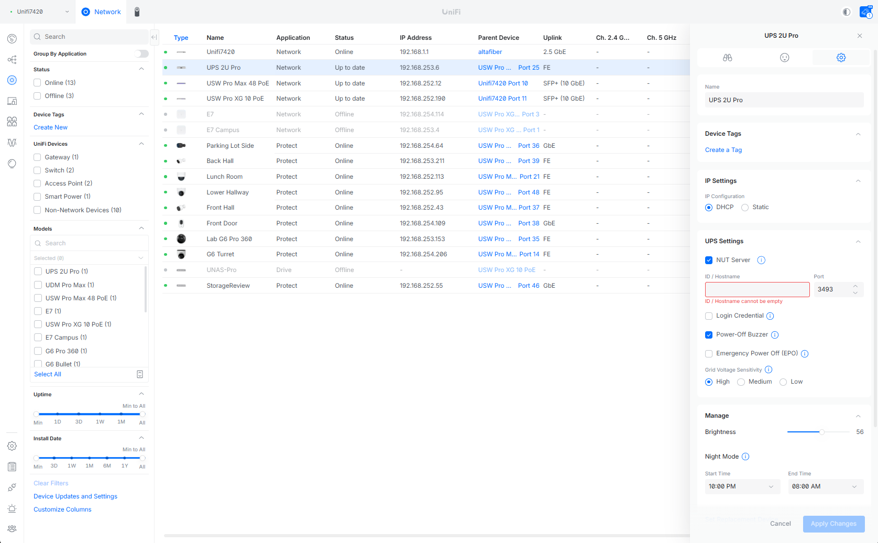The image size is (878, 543).
Task: Open System Log list icon in sidebar
Action: tap(12, 467)
